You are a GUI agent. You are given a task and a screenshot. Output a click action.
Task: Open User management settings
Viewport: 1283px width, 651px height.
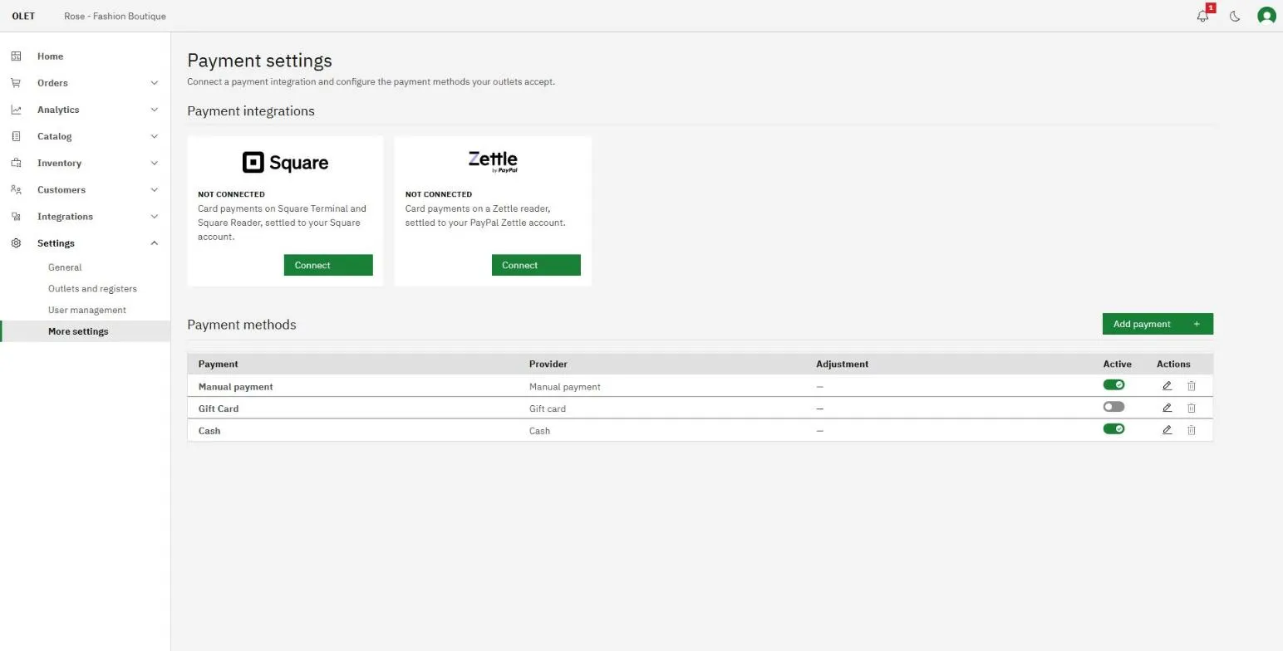(87, 310)
